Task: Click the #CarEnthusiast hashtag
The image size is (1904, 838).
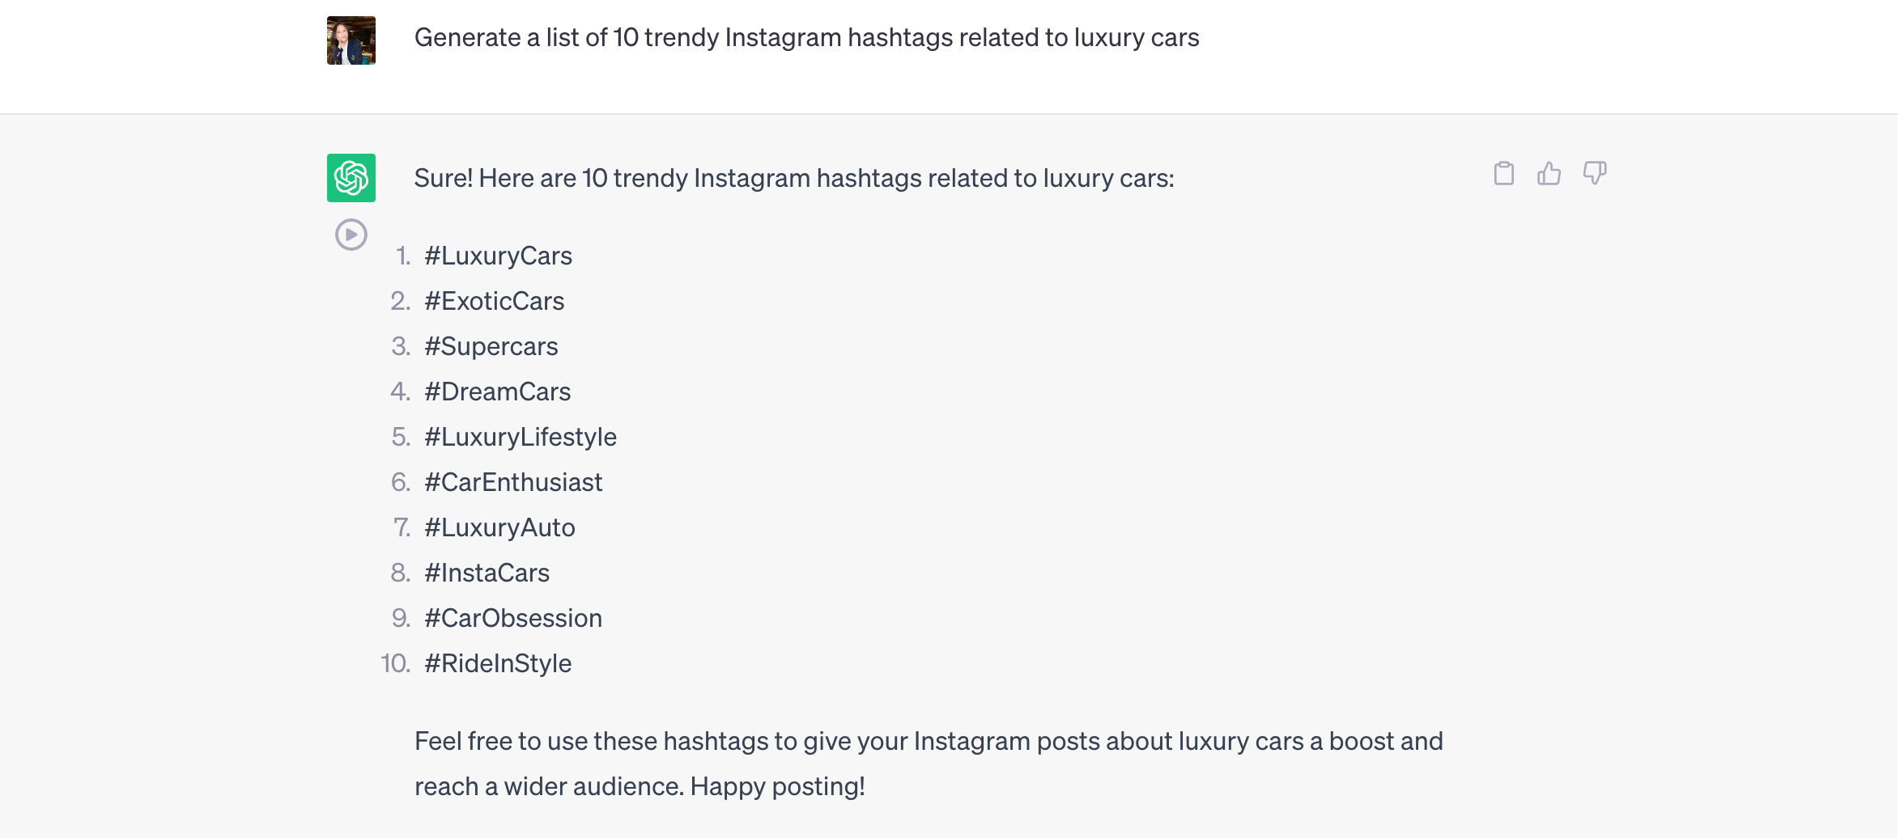Action: pos(513,482)
